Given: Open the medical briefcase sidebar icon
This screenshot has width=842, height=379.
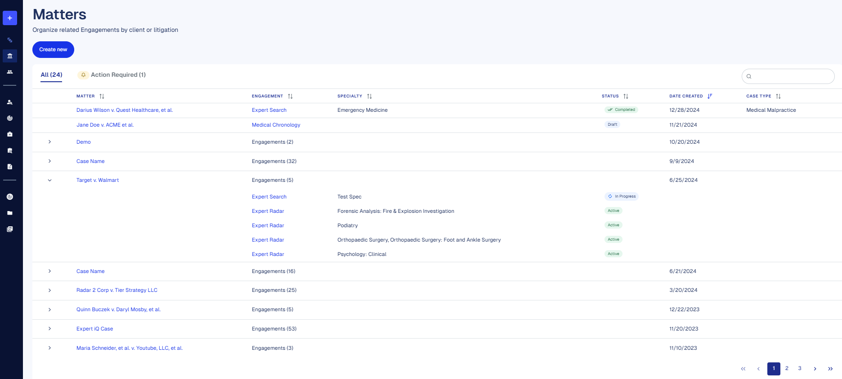Looking at the screenshot, I should (10, 134).
